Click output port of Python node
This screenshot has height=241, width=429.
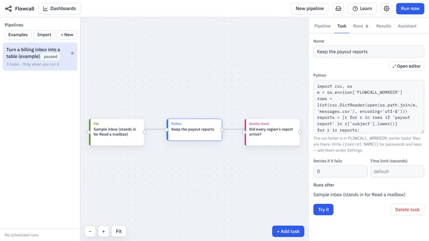coord(222,130)
